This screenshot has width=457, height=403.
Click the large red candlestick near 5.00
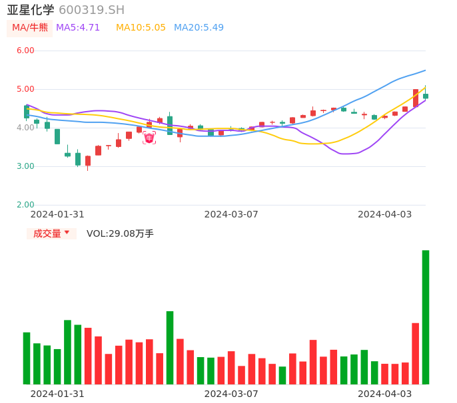click(x=416, y=98)
